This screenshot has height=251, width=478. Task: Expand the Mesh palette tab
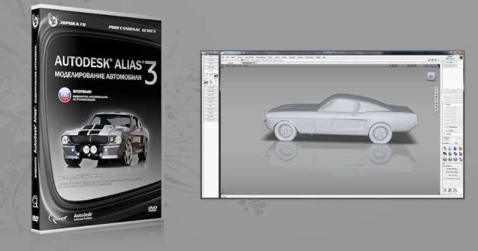[x=211, y=102]
